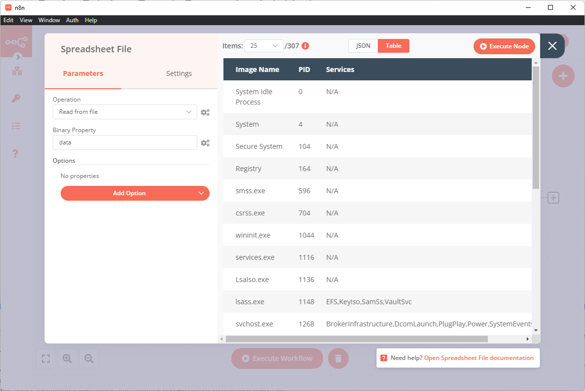This screenshot has height=391, width=585.
Task: Open Spreadsheet File documentation link
Action: [x=478, y=358]
